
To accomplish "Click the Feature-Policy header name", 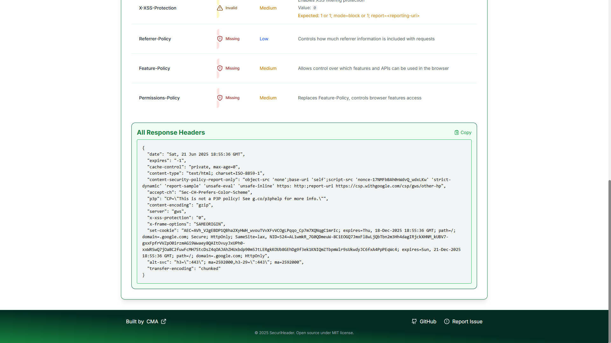I will pyautogui.click(x=154, y=68).
